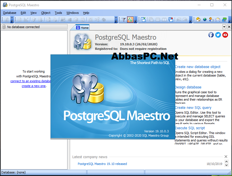Click the user support toolbar icon
Image resolution: width=232 pixels, height=176 pixels.
211,20
